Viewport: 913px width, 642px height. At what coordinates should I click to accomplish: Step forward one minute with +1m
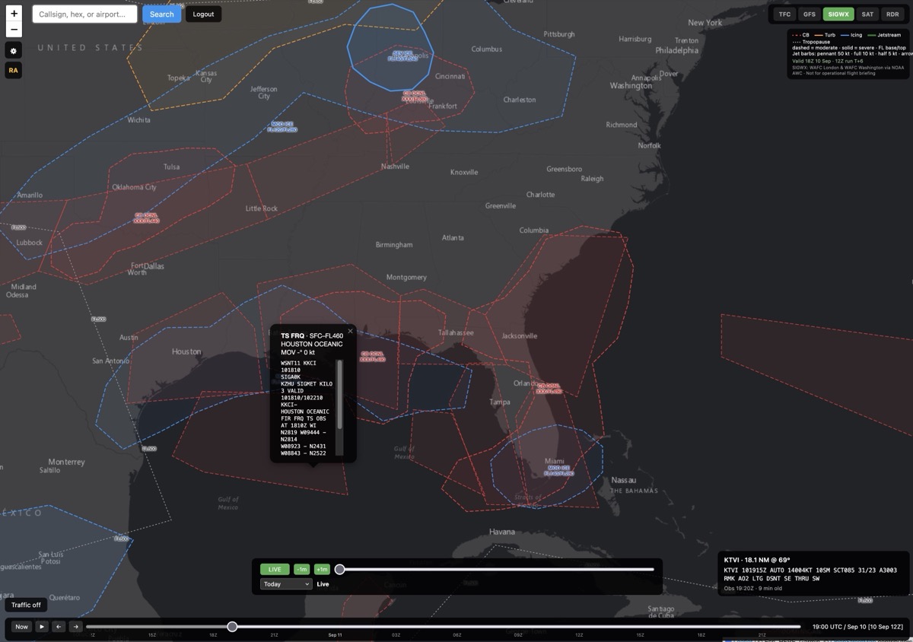(x=322, y=569)
